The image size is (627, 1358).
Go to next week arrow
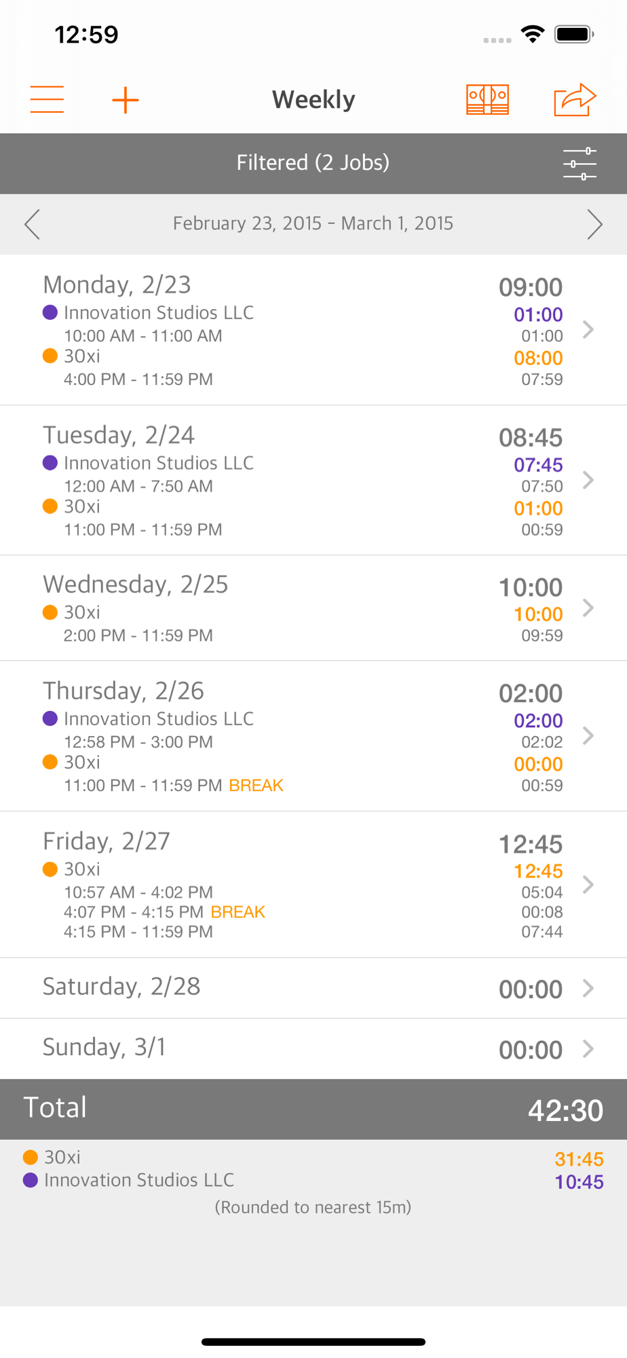click(x=594, y=224)
